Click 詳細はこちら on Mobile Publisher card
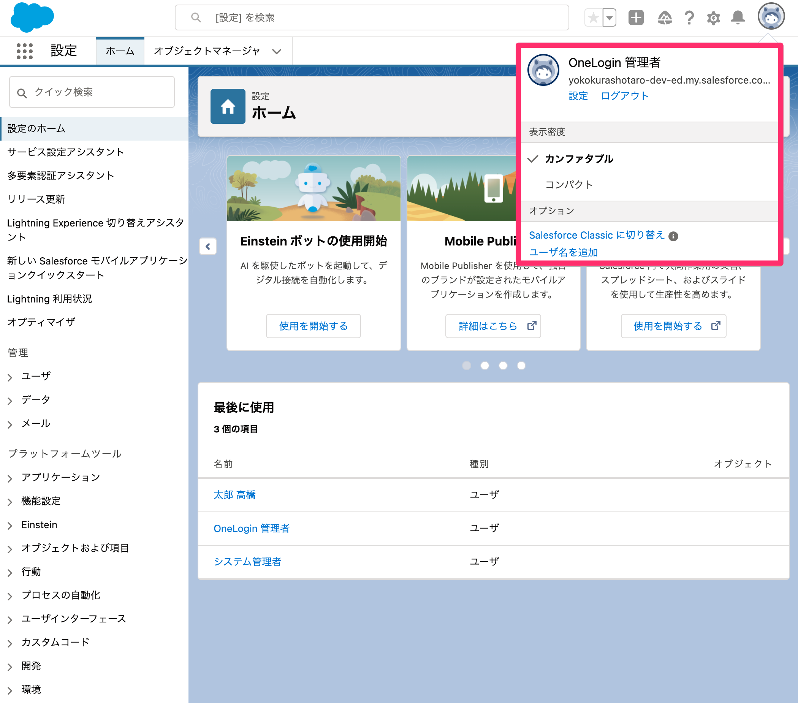Screen dimensions: 798x703 coord(493,326)
